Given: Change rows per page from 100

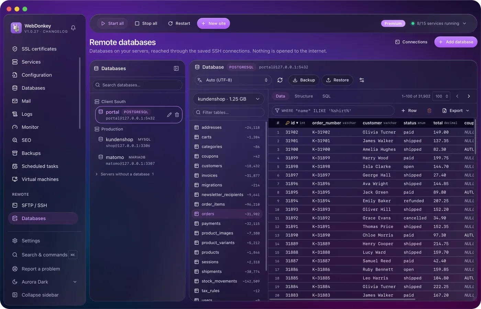Looking at the screenshot, I should pos(441,96).
